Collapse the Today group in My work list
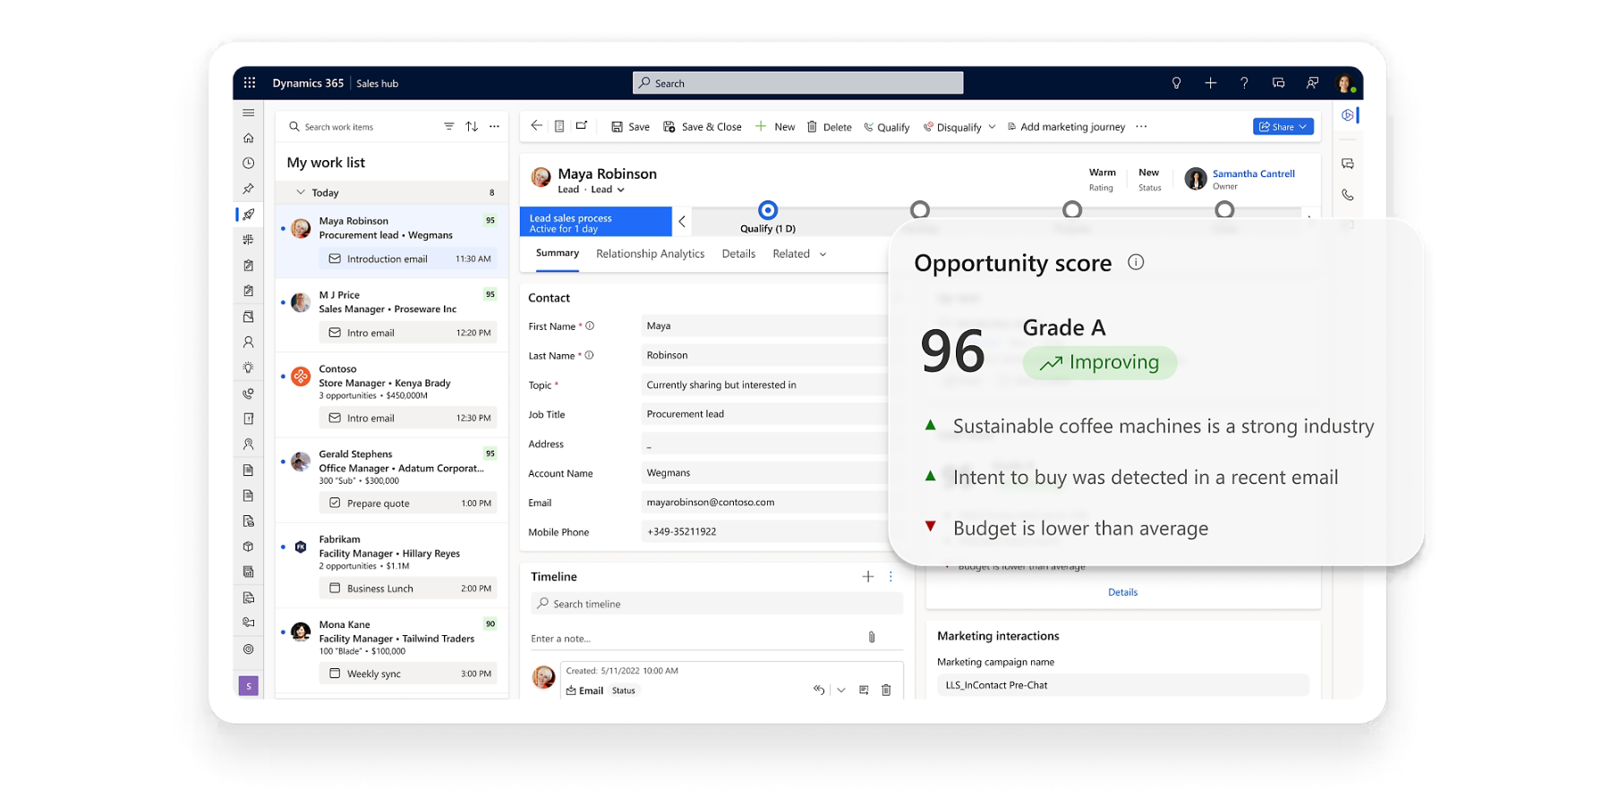This screenshot has width=1611, height=805. point(301,192)
